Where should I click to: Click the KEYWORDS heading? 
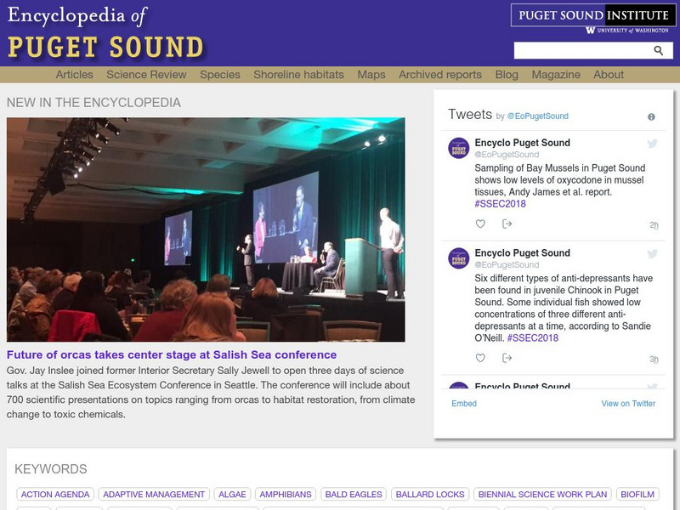pos(51,469)
